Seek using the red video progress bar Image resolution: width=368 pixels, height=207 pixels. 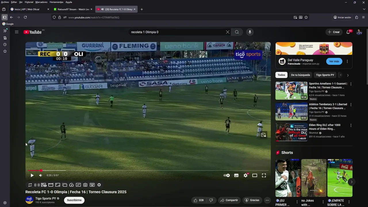(148, 170)
